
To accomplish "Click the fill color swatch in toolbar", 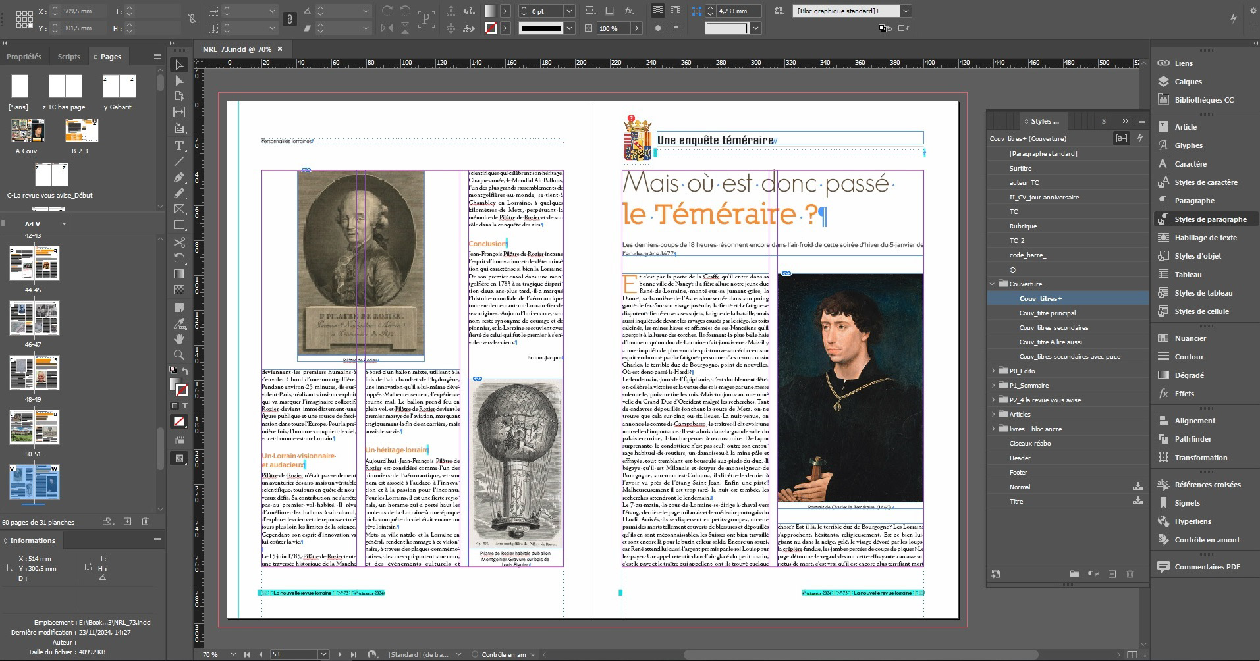I will pos(175,384).
